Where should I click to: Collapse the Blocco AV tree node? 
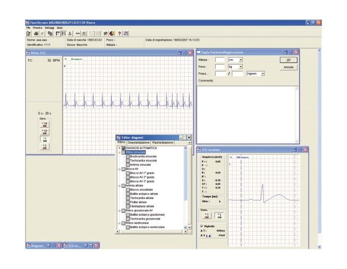pyautogui.click(x=119, y=169)
